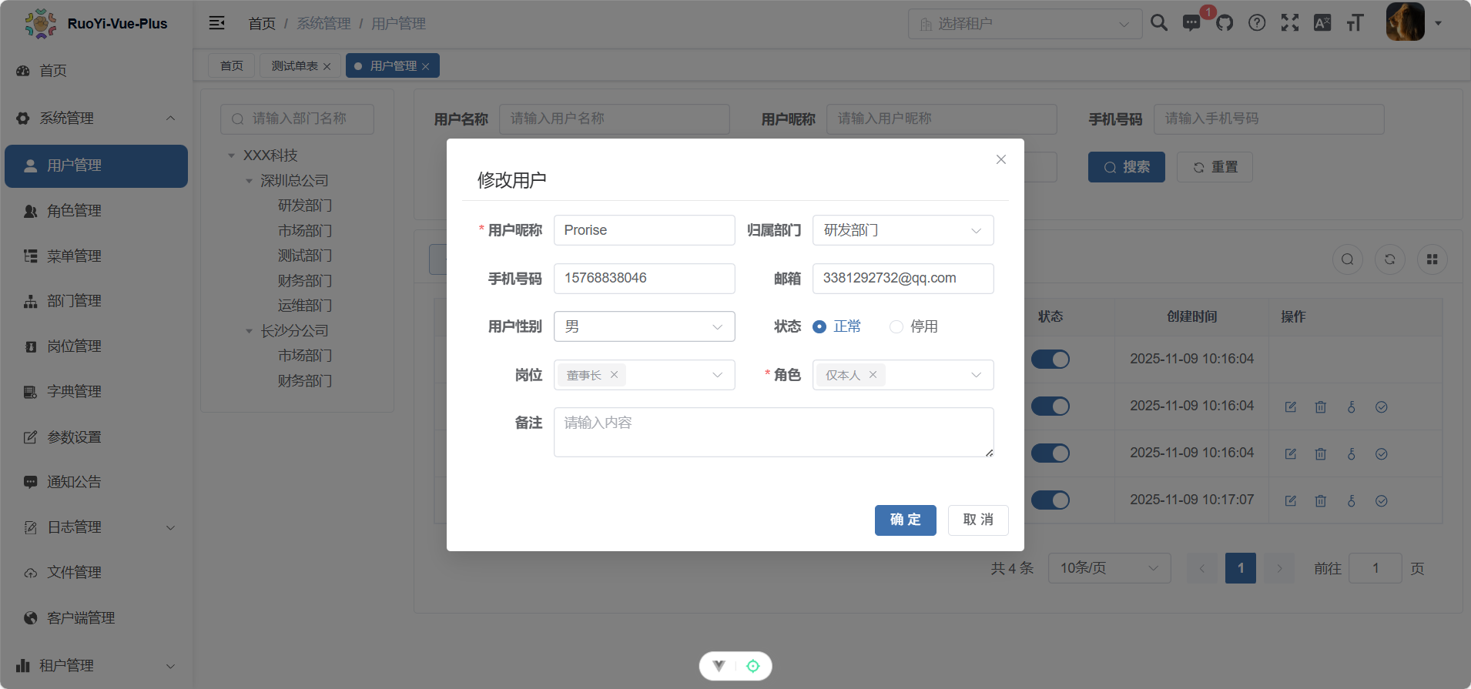Viewport: 1471px width, 689px height.
Task: Open the help documentation icon
Action: click(1257, 23)
